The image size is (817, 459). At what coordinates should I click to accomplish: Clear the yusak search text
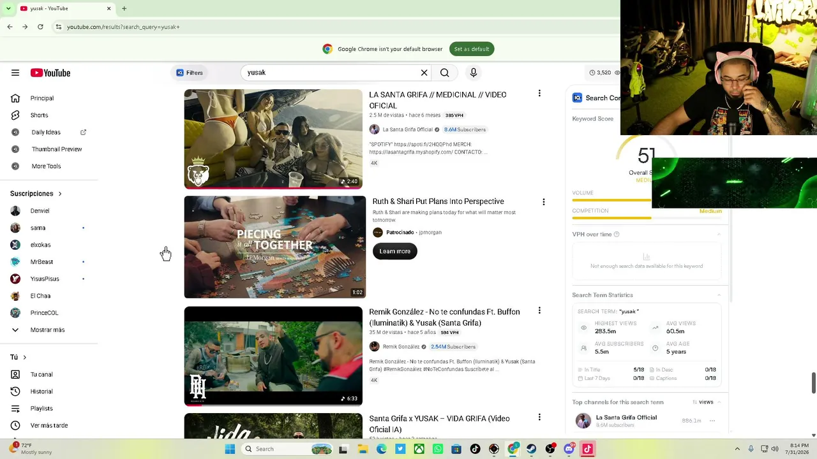pyautogui.click(x=424, y=73)
